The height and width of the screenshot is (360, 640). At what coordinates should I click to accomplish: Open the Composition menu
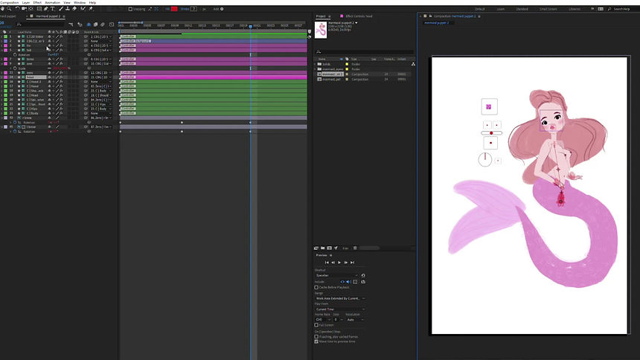pos(9,2)
